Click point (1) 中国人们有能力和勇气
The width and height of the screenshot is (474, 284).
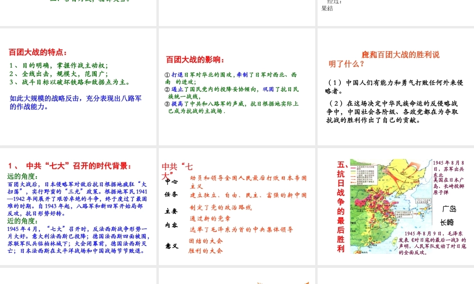(x=394, y=87)
